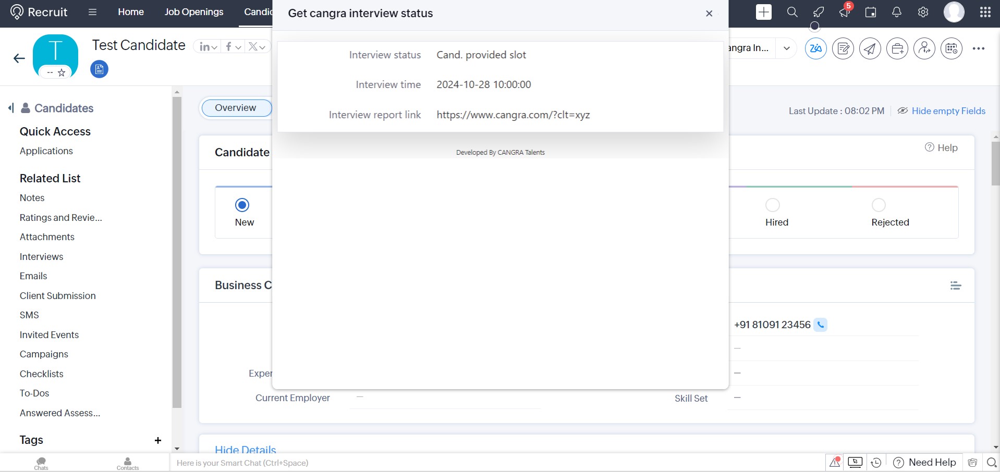This screenshot has width=1000, height=472.
Task: Close the Get cangra interview status dialog
Action: coord(709,14)
